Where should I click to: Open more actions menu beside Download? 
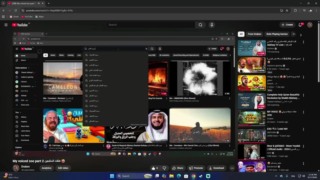[232, 168]
